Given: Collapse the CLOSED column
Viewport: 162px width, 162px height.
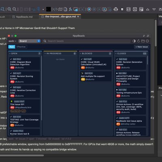Looking at the screenshot, I should (116, 53).
